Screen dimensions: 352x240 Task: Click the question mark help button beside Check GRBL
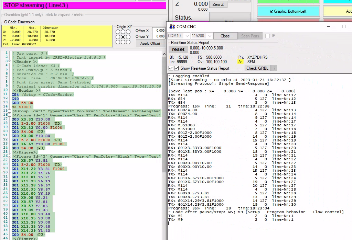(x=274, y=68)
